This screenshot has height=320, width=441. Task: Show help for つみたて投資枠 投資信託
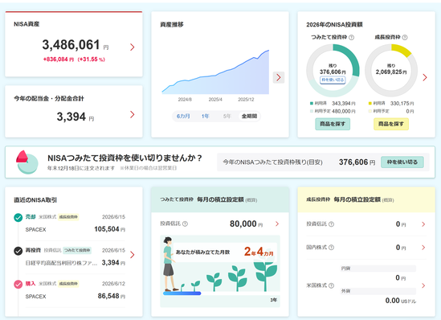tap(185, 224)
